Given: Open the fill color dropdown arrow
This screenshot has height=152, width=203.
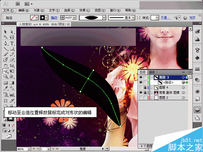Looking at the screenshot, I should click(x=37, y=18).
